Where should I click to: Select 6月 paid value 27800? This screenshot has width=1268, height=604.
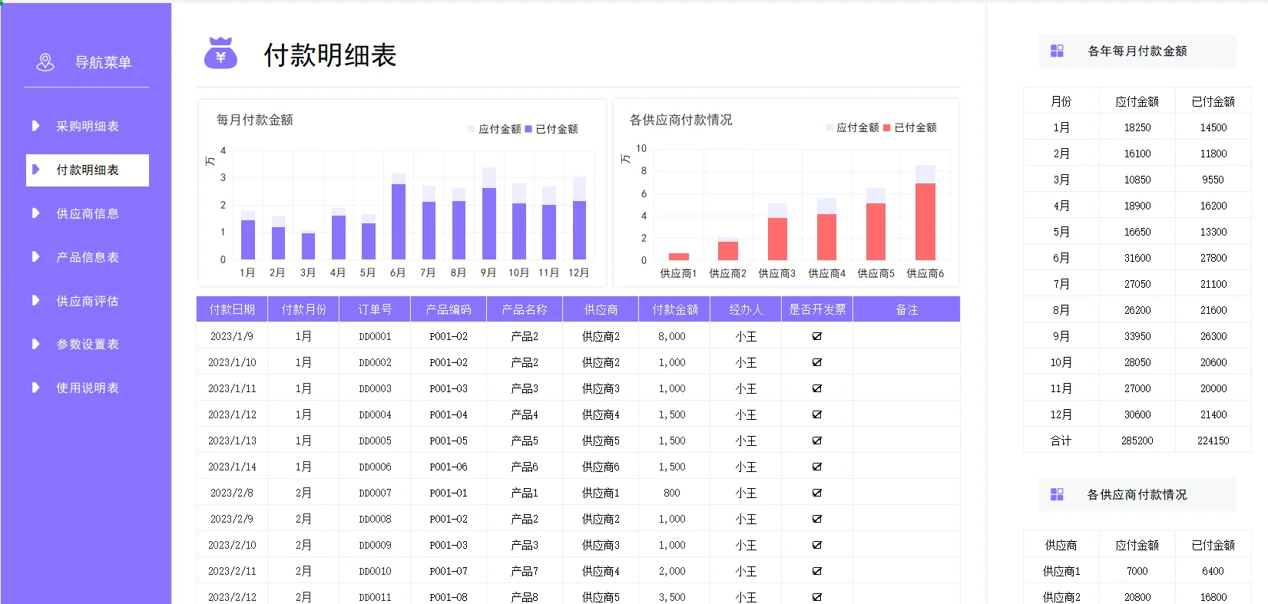1213,258
